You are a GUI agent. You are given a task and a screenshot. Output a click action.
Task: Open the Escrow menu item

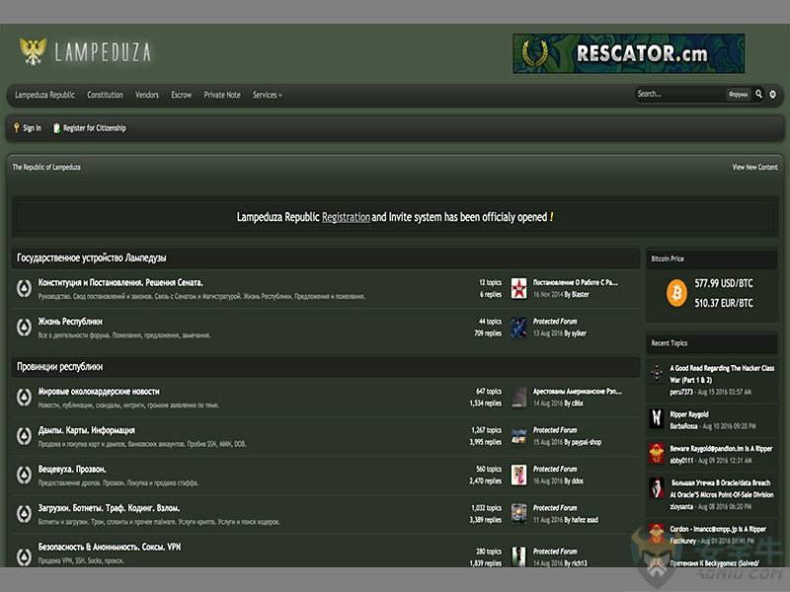click(x=181, y=95)
